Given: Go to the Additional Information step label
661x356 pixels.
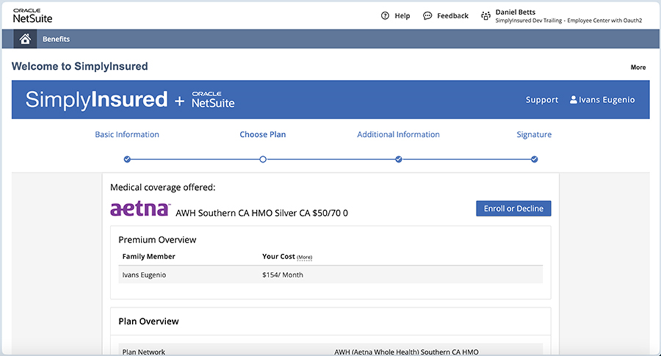Looking at the screenshot, I should point(398,134).
